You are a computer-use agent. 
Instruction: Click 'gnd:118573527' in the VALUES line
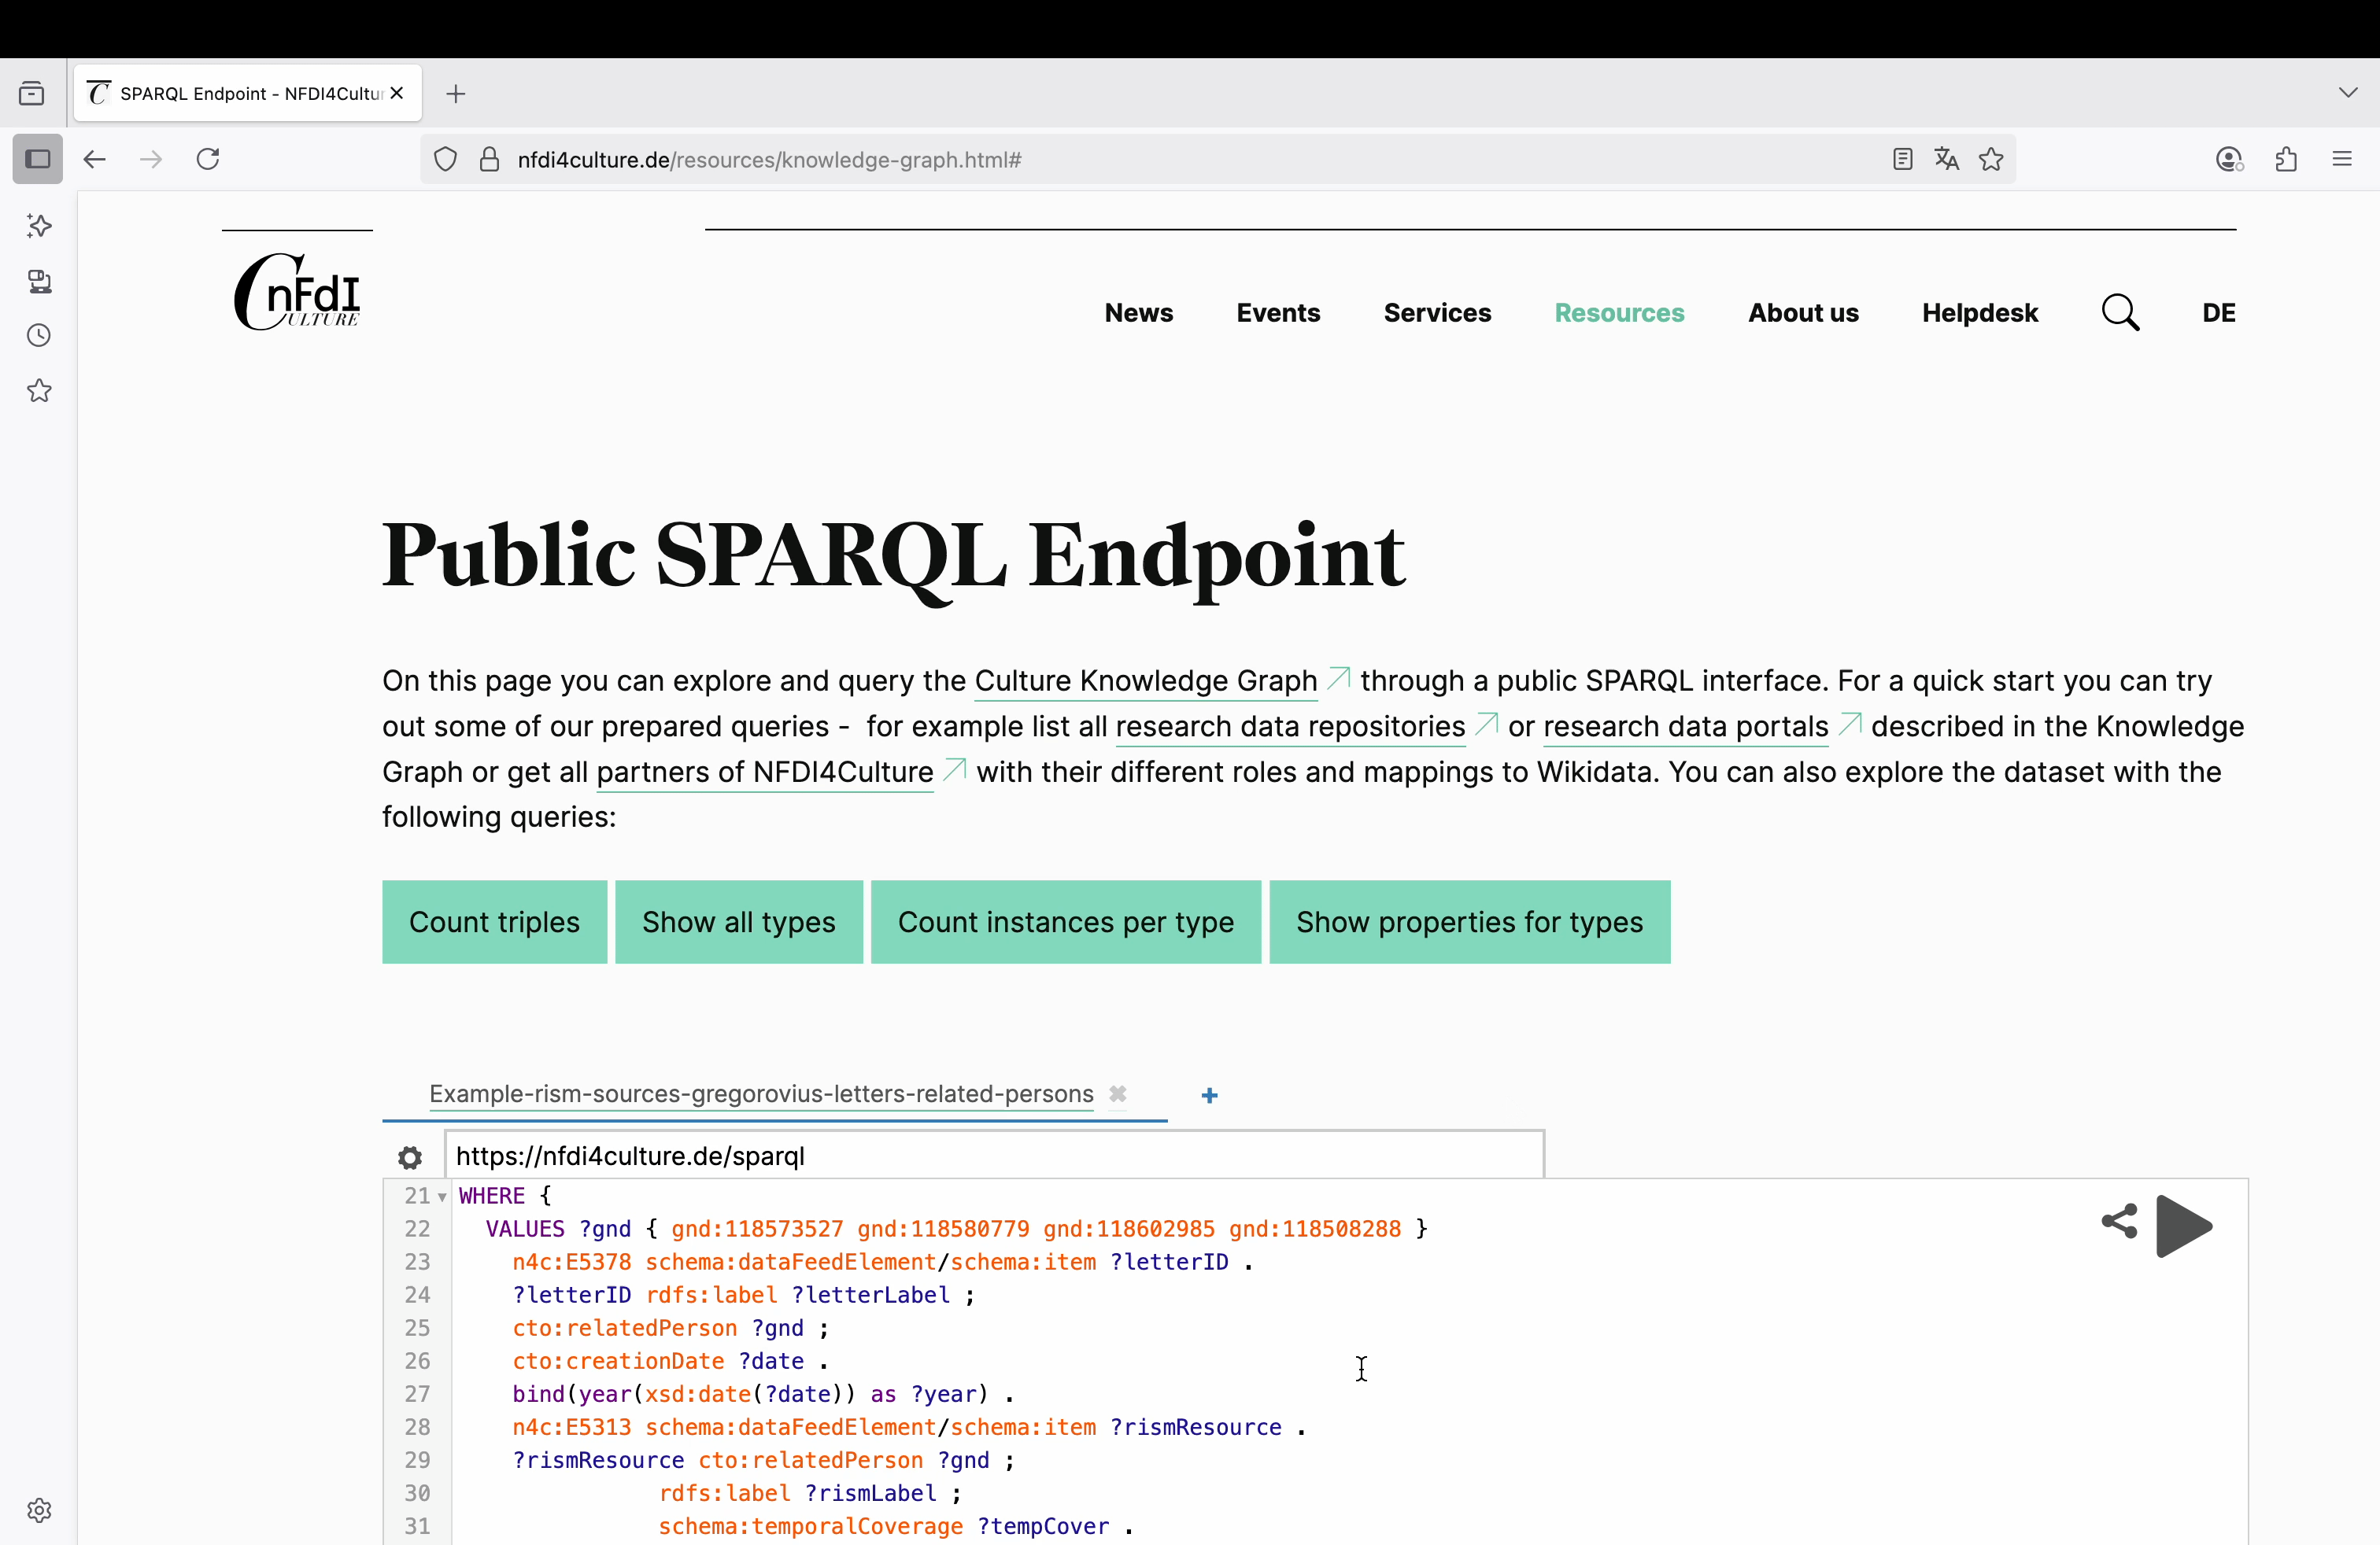[757, 1228]
